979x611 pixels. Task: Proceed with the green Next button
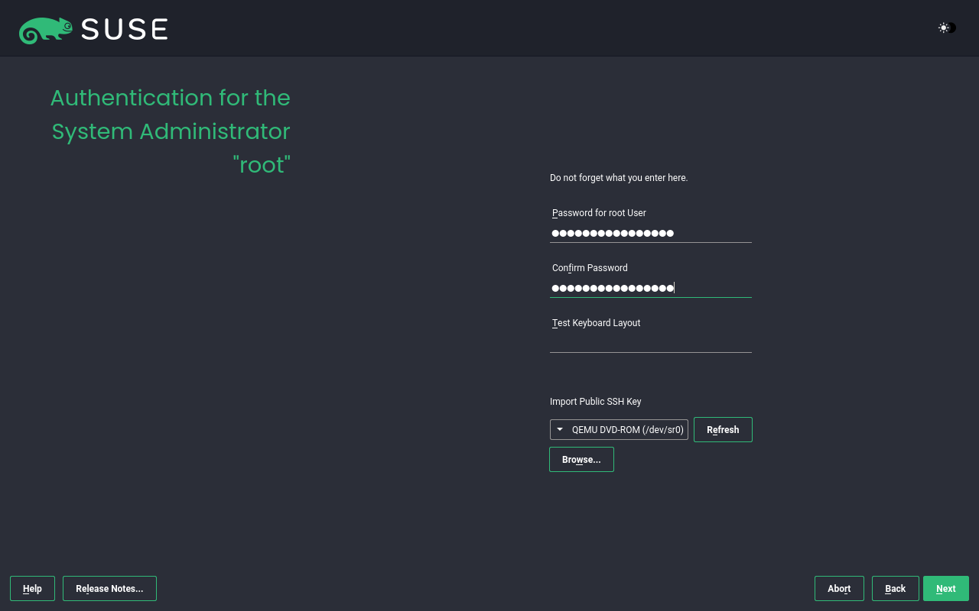click(945, 589)
